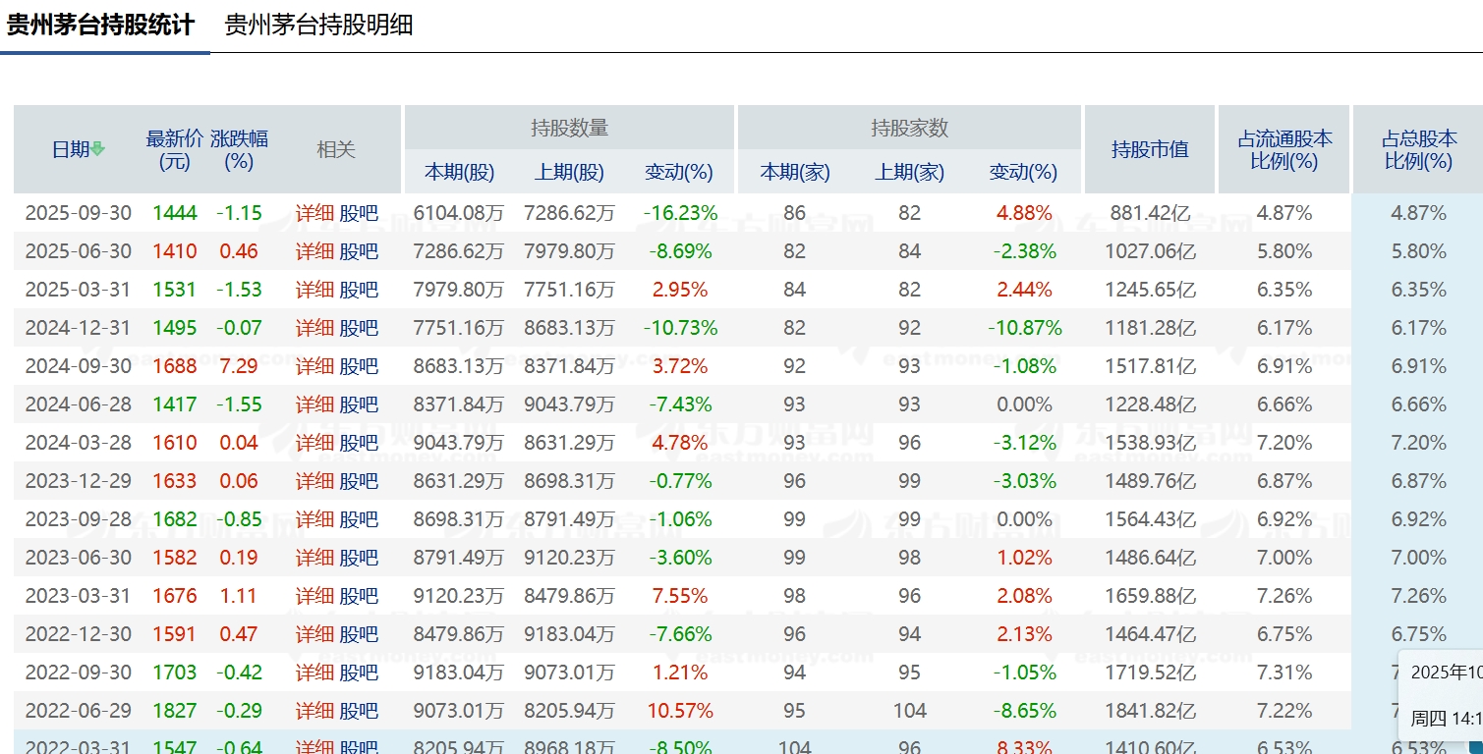Select latest price 1827
This screenshot has height=754, width=1483.
175,711
